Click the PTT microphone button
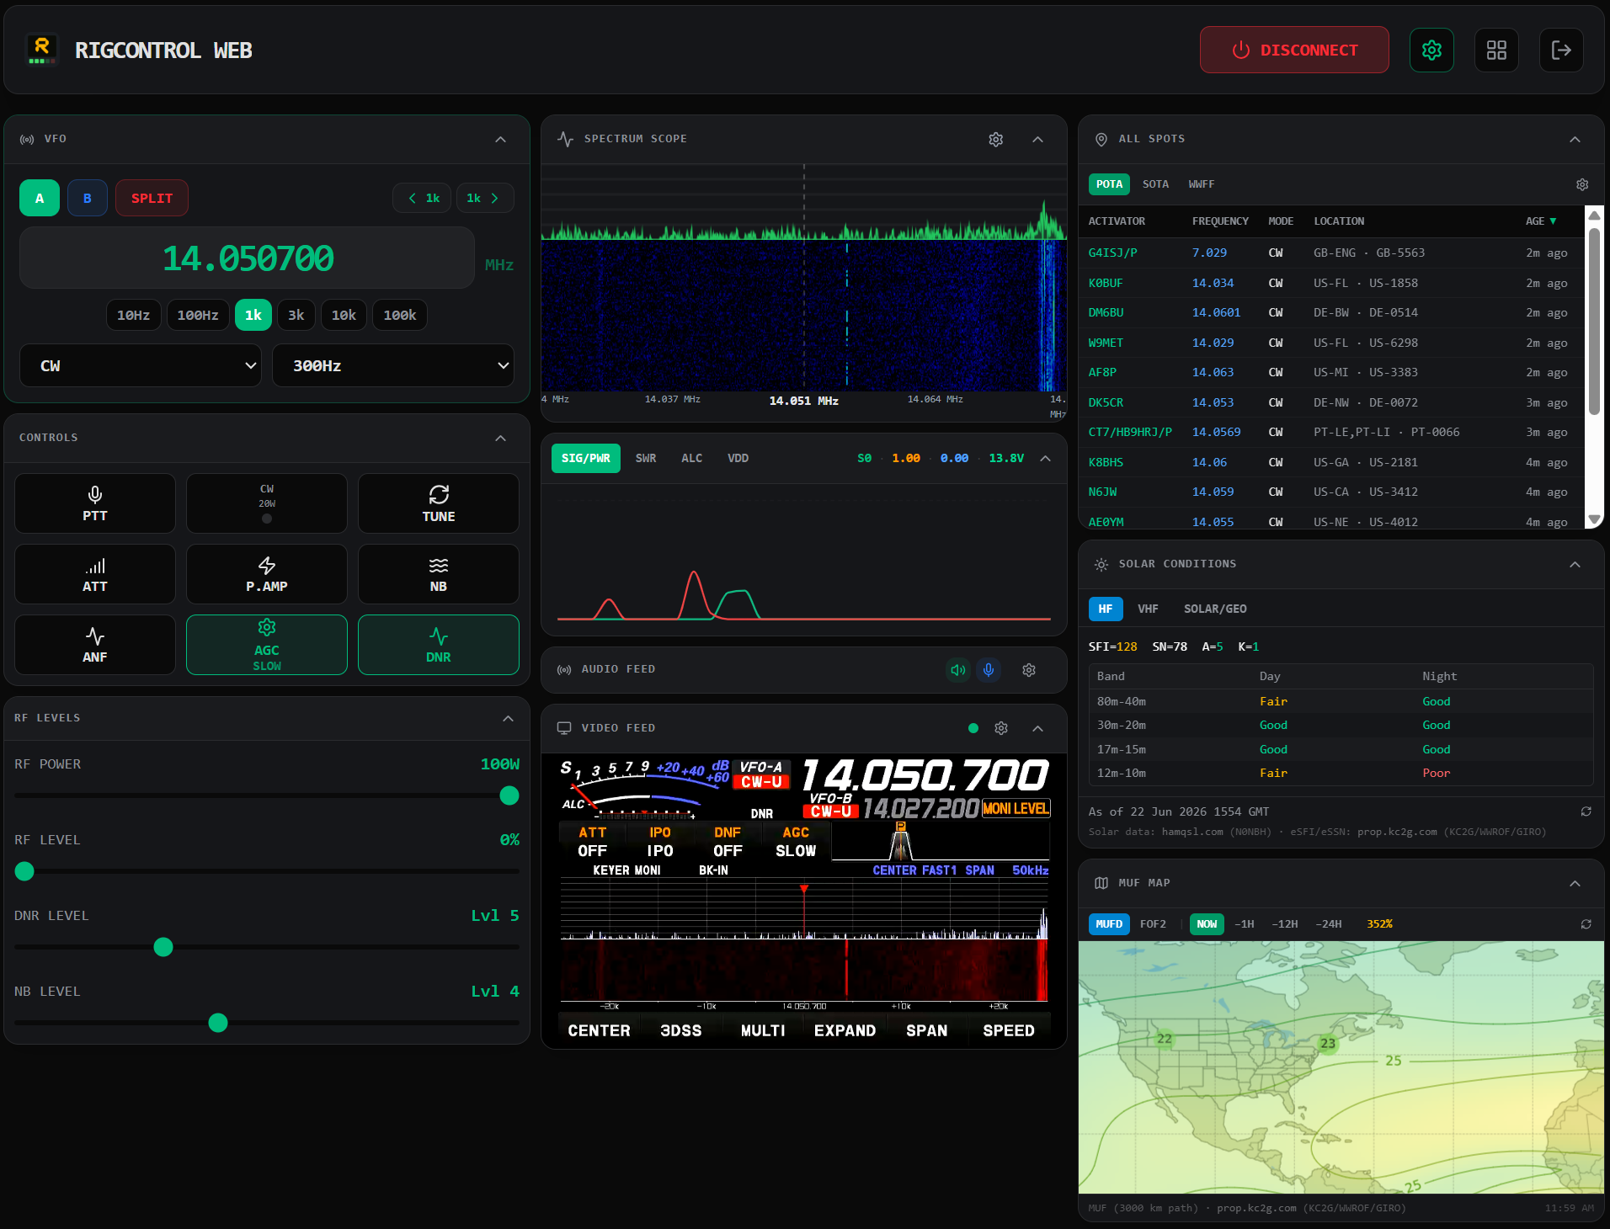Screen dimensions: 1610x1229 tap(95, 503)
